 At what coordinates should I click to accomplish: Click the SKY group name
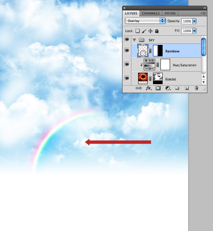click(x=152, y=40)
